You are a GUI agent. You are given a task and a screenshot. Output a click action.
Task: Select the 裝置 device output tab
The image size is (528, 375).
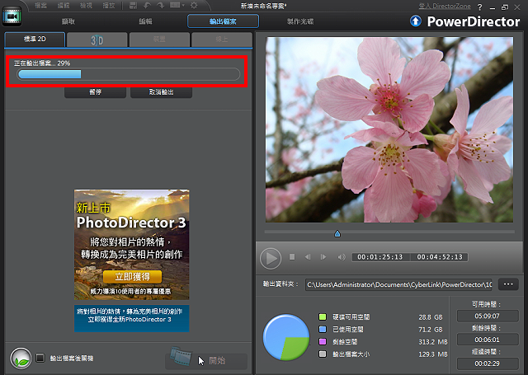click(159, 40)
